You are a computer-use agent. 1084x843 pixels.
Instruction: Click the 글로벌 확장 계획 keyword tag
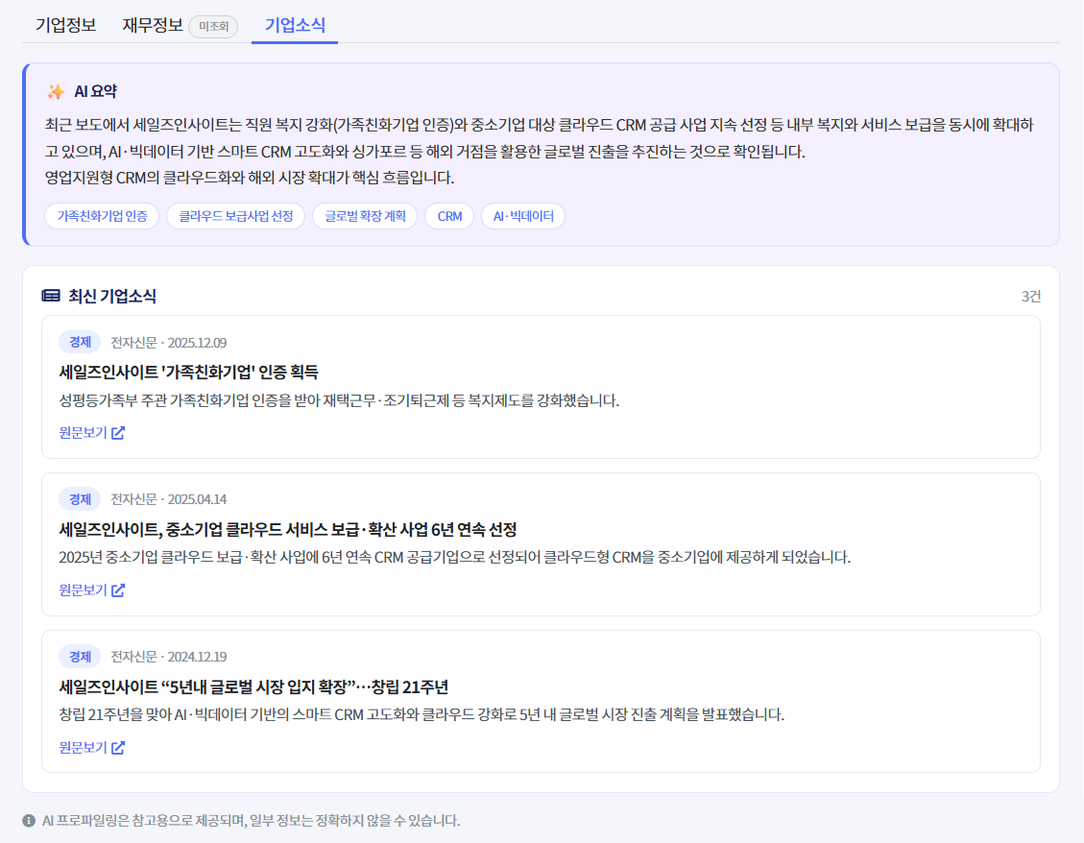click(365, 216)
